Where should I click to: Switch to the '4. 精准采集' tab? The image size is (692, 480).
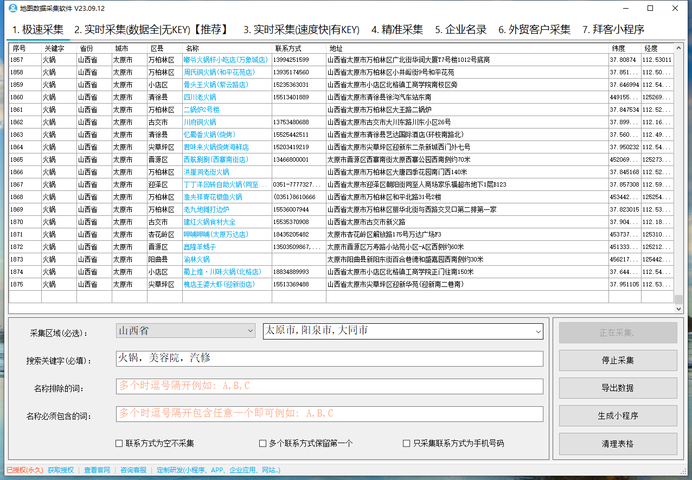coord(397,30)
